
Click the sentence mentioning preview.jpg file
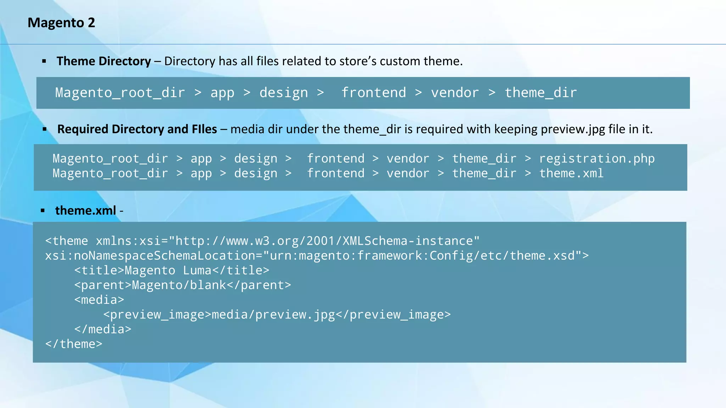click(x=441, y=129)
